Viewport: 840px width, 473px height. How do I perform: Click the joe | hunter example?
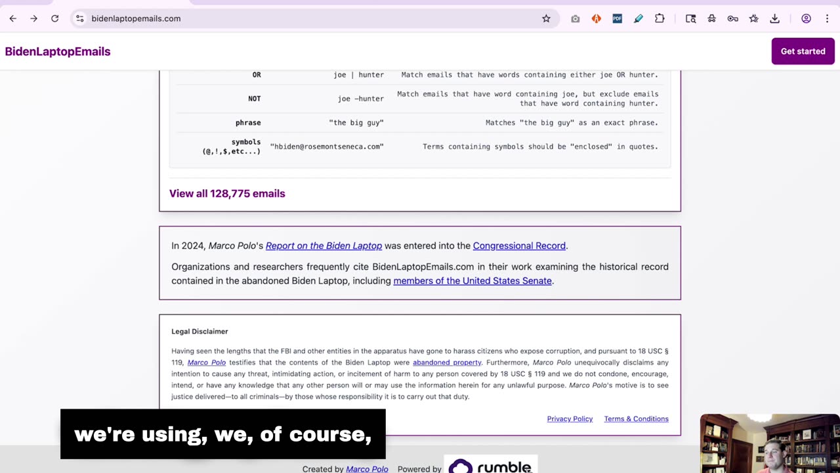point(358,75)
